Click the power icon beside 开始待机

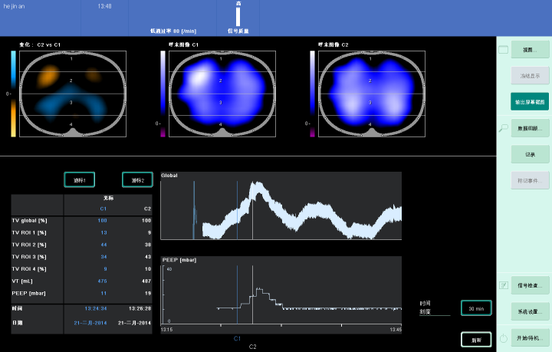(504, 338)
